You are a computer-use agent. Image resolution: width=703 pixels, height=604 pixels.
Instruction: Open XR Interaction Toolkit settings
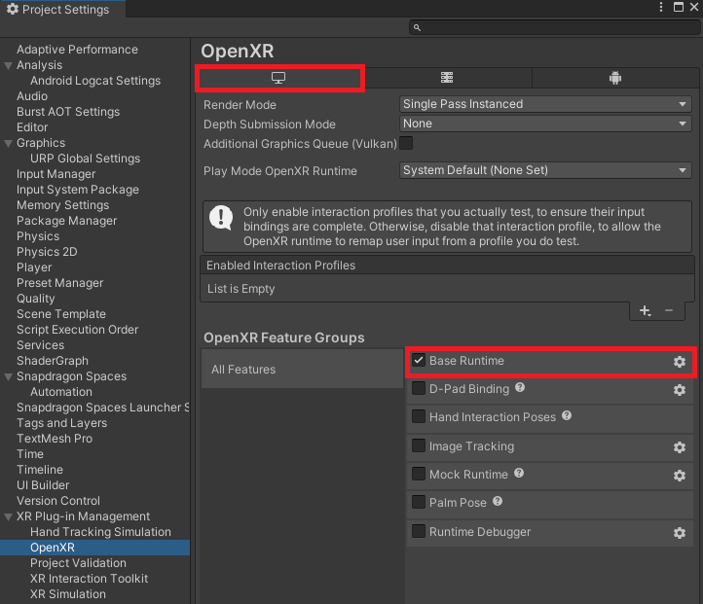point(89,579)
